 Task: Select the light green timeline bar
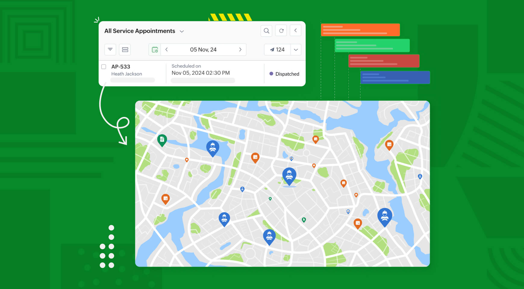coord(372,46)
